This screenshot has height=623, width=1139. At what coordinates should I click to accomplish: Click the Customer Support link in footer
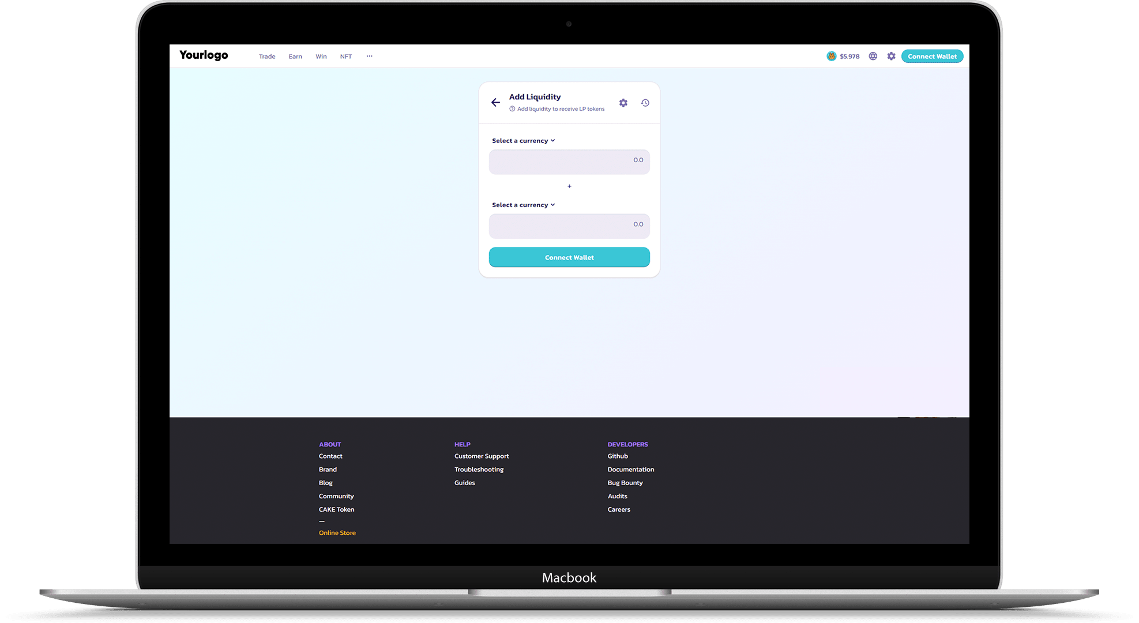(481, 456)
